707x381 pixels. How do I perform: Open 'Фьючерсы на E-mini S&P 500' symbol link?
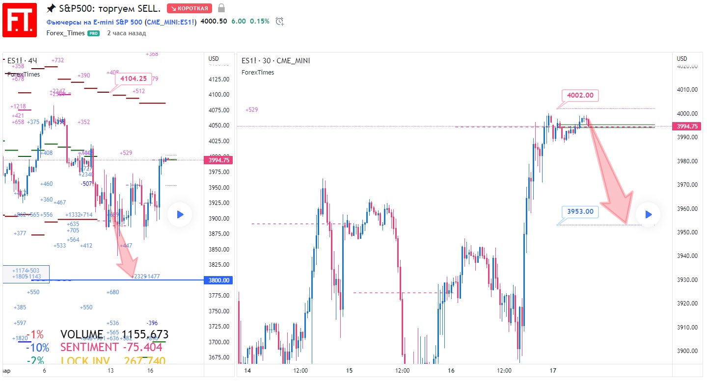click(94, 22)
